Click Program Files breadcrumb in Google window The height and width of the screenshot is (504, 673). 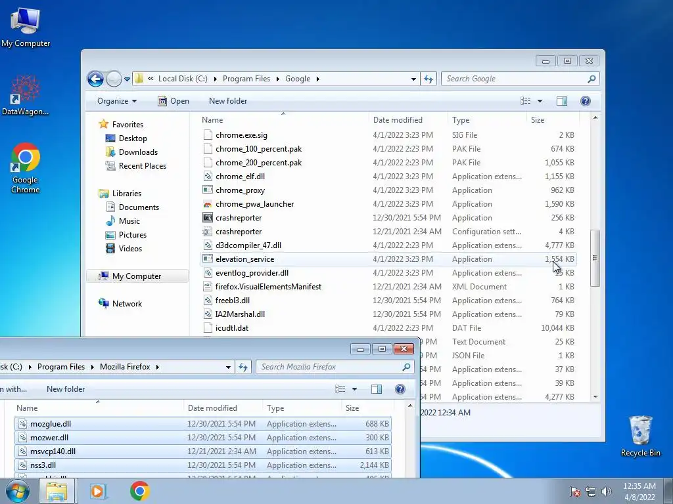246,79
